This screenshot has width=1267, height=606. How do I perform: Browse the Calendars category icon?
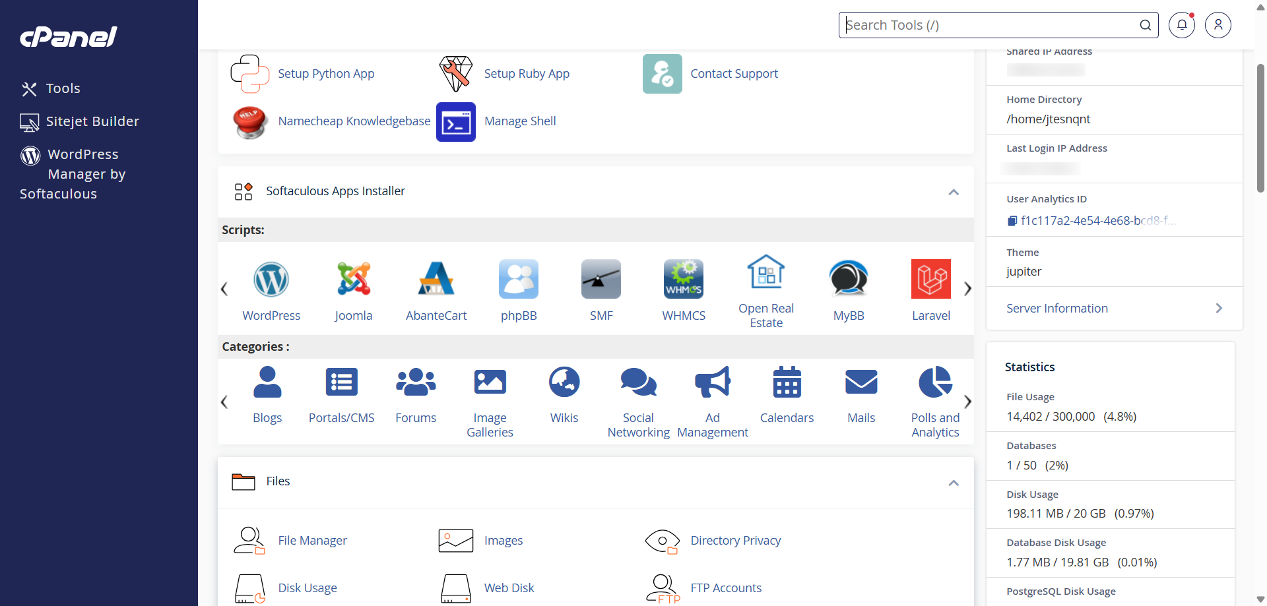(787, 382)
